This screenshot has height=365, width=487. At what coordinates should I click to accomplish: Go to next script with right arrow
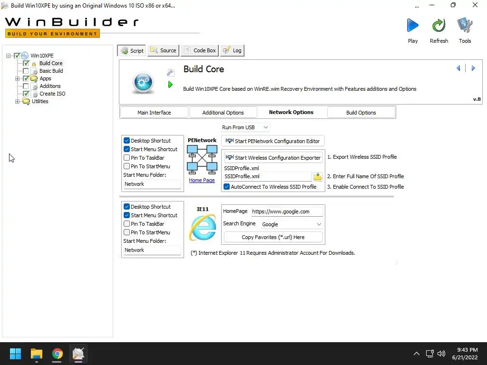[x=473, y=68]
